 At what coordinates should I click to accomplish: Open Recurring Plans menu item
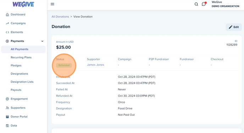pyautogui.click(x=21, y=57)
